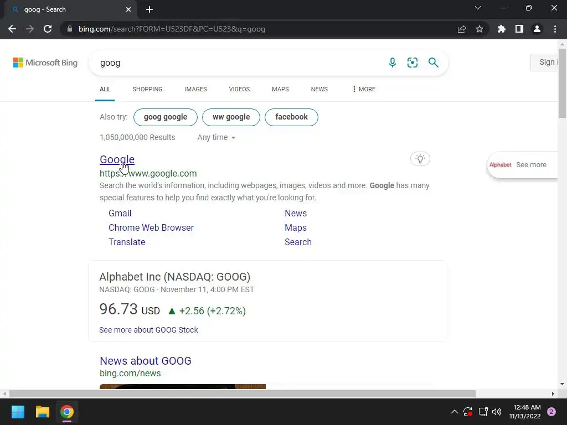The width and height of the screenshot is (567, 425).
Task: Bookmark this page with star icon
Action: [480, 29]
